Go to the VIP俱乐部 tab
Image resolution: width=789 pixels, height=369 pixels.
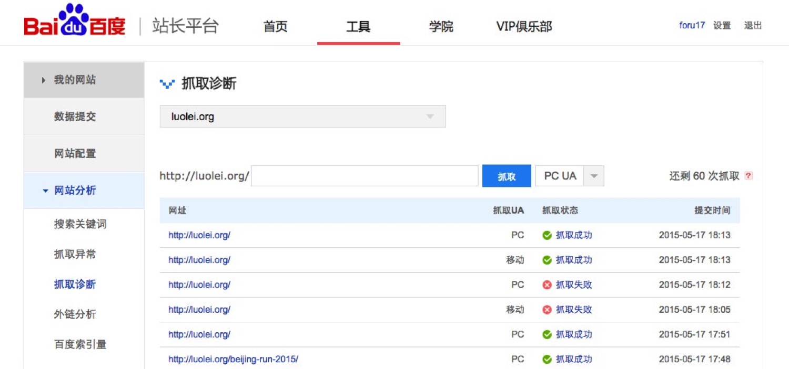coord(524,26)
